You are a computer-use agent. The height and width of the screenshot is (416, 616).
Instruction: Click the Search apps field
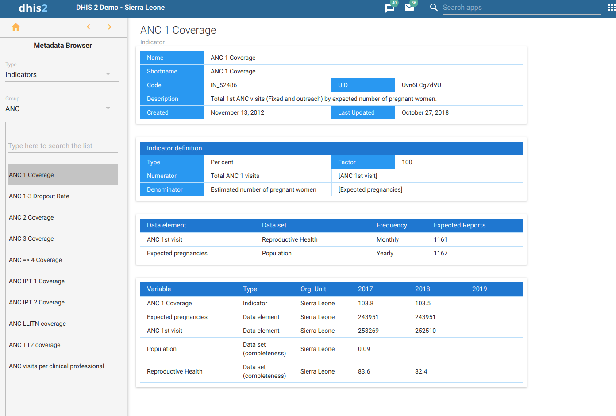coord(522,8)
